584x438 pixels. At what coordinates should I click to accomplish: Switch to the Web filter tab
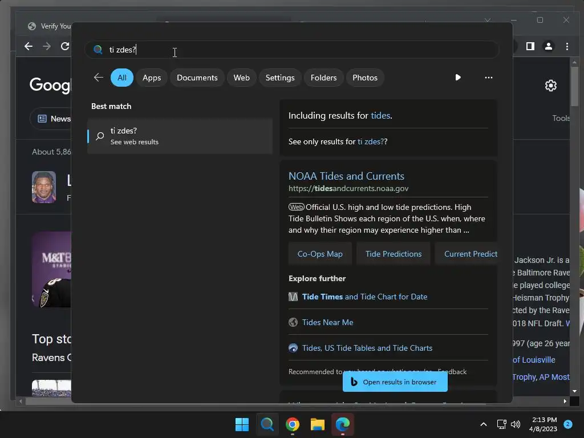tap(241, 78)
